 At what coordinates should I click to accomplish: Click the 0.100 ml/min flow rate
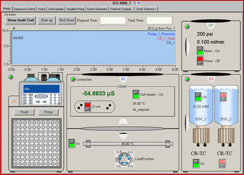tap(211, 42)
